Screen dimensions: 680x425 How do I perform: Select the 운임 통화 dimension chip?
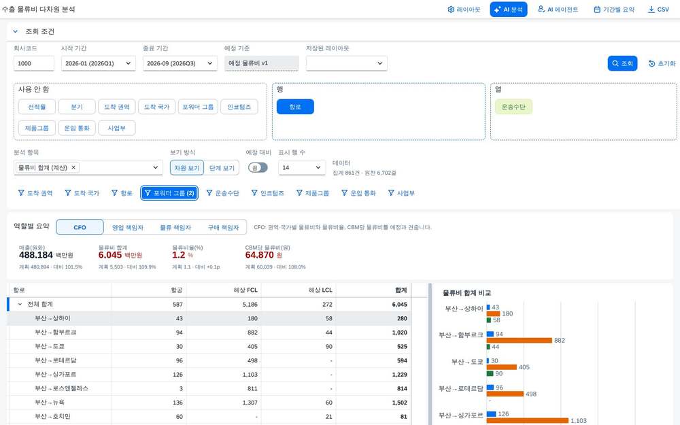(x=77, y=128)
